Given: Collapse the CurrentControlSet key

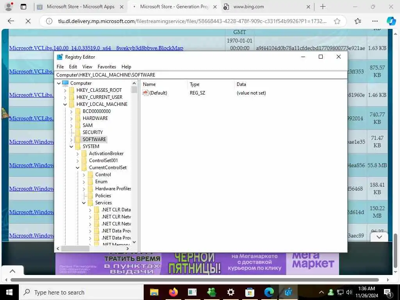Looking at the screenshot, I should point(78,168).
